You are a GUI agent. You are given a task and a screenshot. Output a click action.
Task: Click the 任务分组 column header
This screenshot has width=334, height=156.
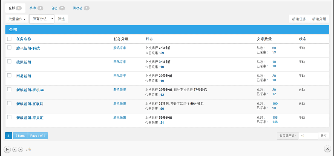click(x=121, y=39)
